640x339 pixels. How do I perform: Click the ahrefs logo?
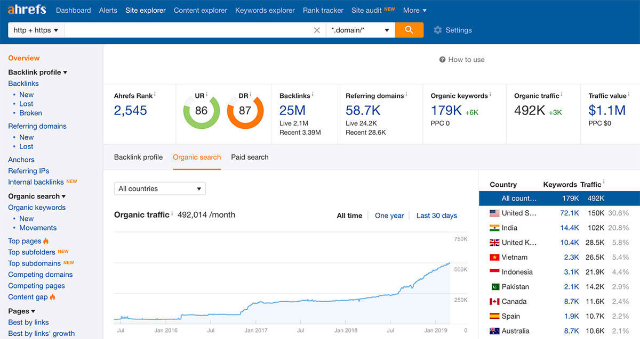[x=27, y=9]
